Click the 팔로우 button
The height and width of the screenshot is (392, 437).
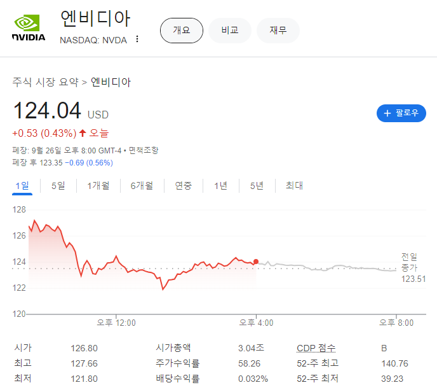401,113
